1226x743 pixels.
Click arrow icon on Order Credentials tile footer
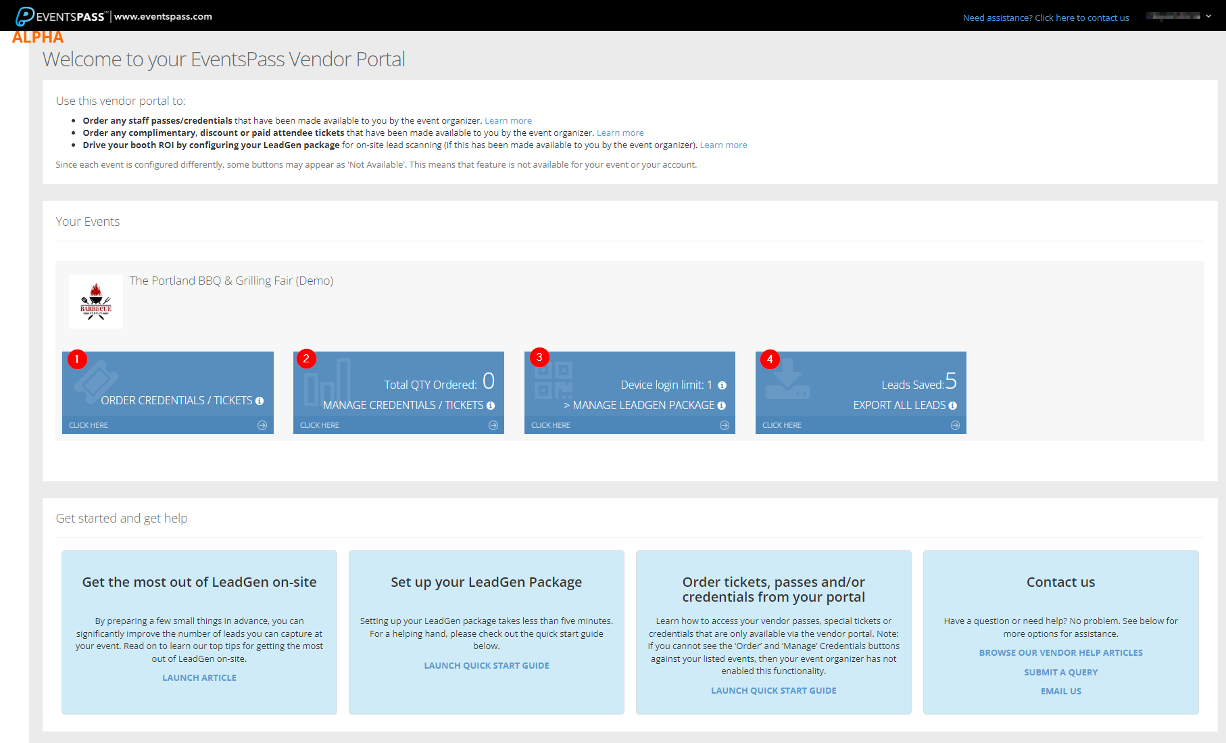coord(262,425)
